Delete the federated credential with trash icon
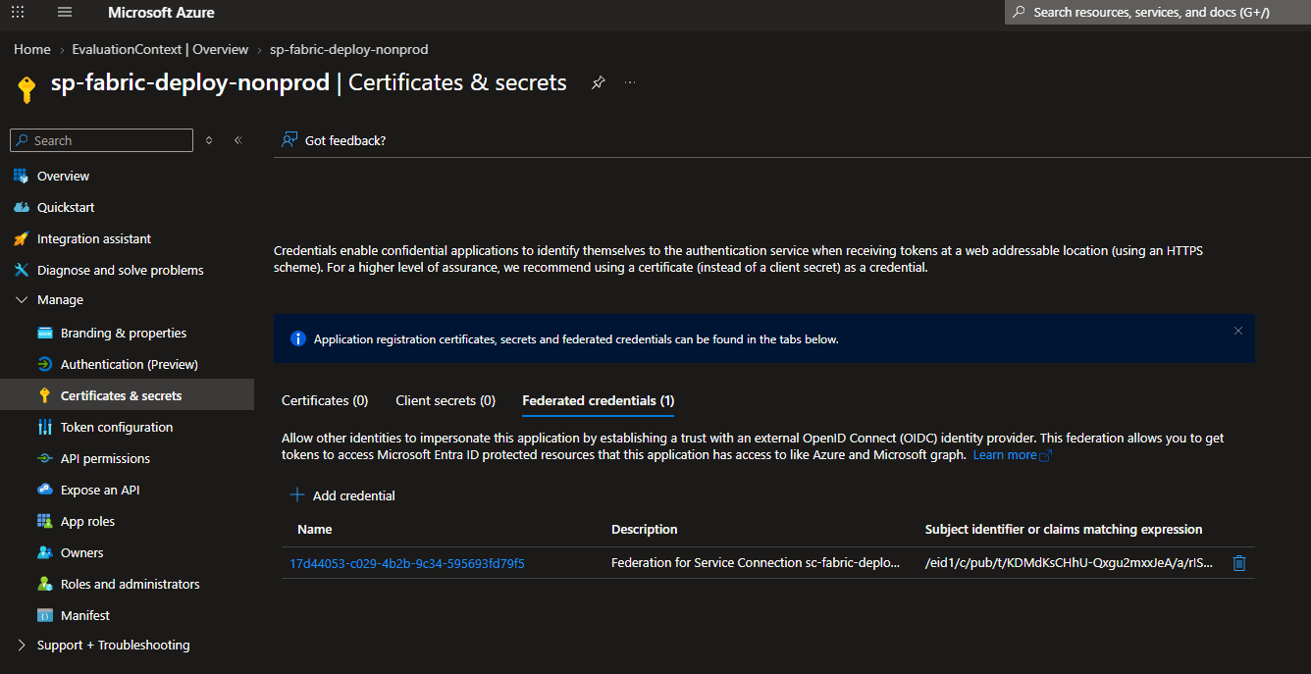The height and width of the screenshot is (674, 1311). click(1238, 563)
